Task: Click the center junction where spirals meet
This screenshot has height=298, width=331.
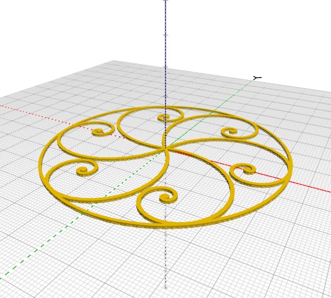Action: (165, 149)
